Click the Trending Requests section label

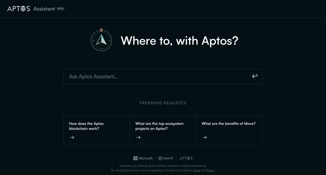[163, 103]
